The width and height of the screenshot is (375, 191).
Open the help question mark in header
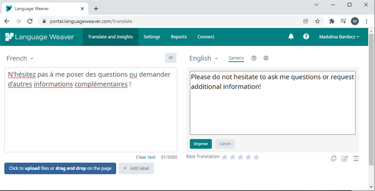[x=306, y=37]
